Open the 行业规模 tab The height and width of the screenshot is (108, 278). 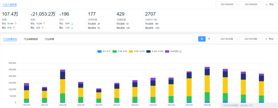pos(49,39)
